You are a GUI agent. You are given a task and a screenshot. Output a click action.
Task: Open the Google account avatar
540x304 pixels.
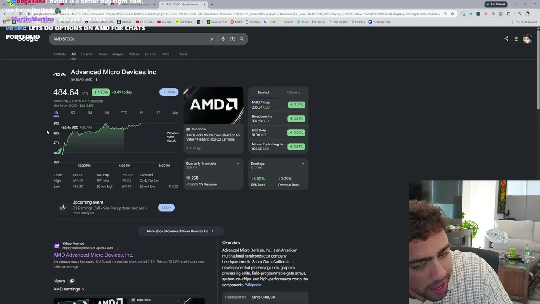click(x=527, y=39)
